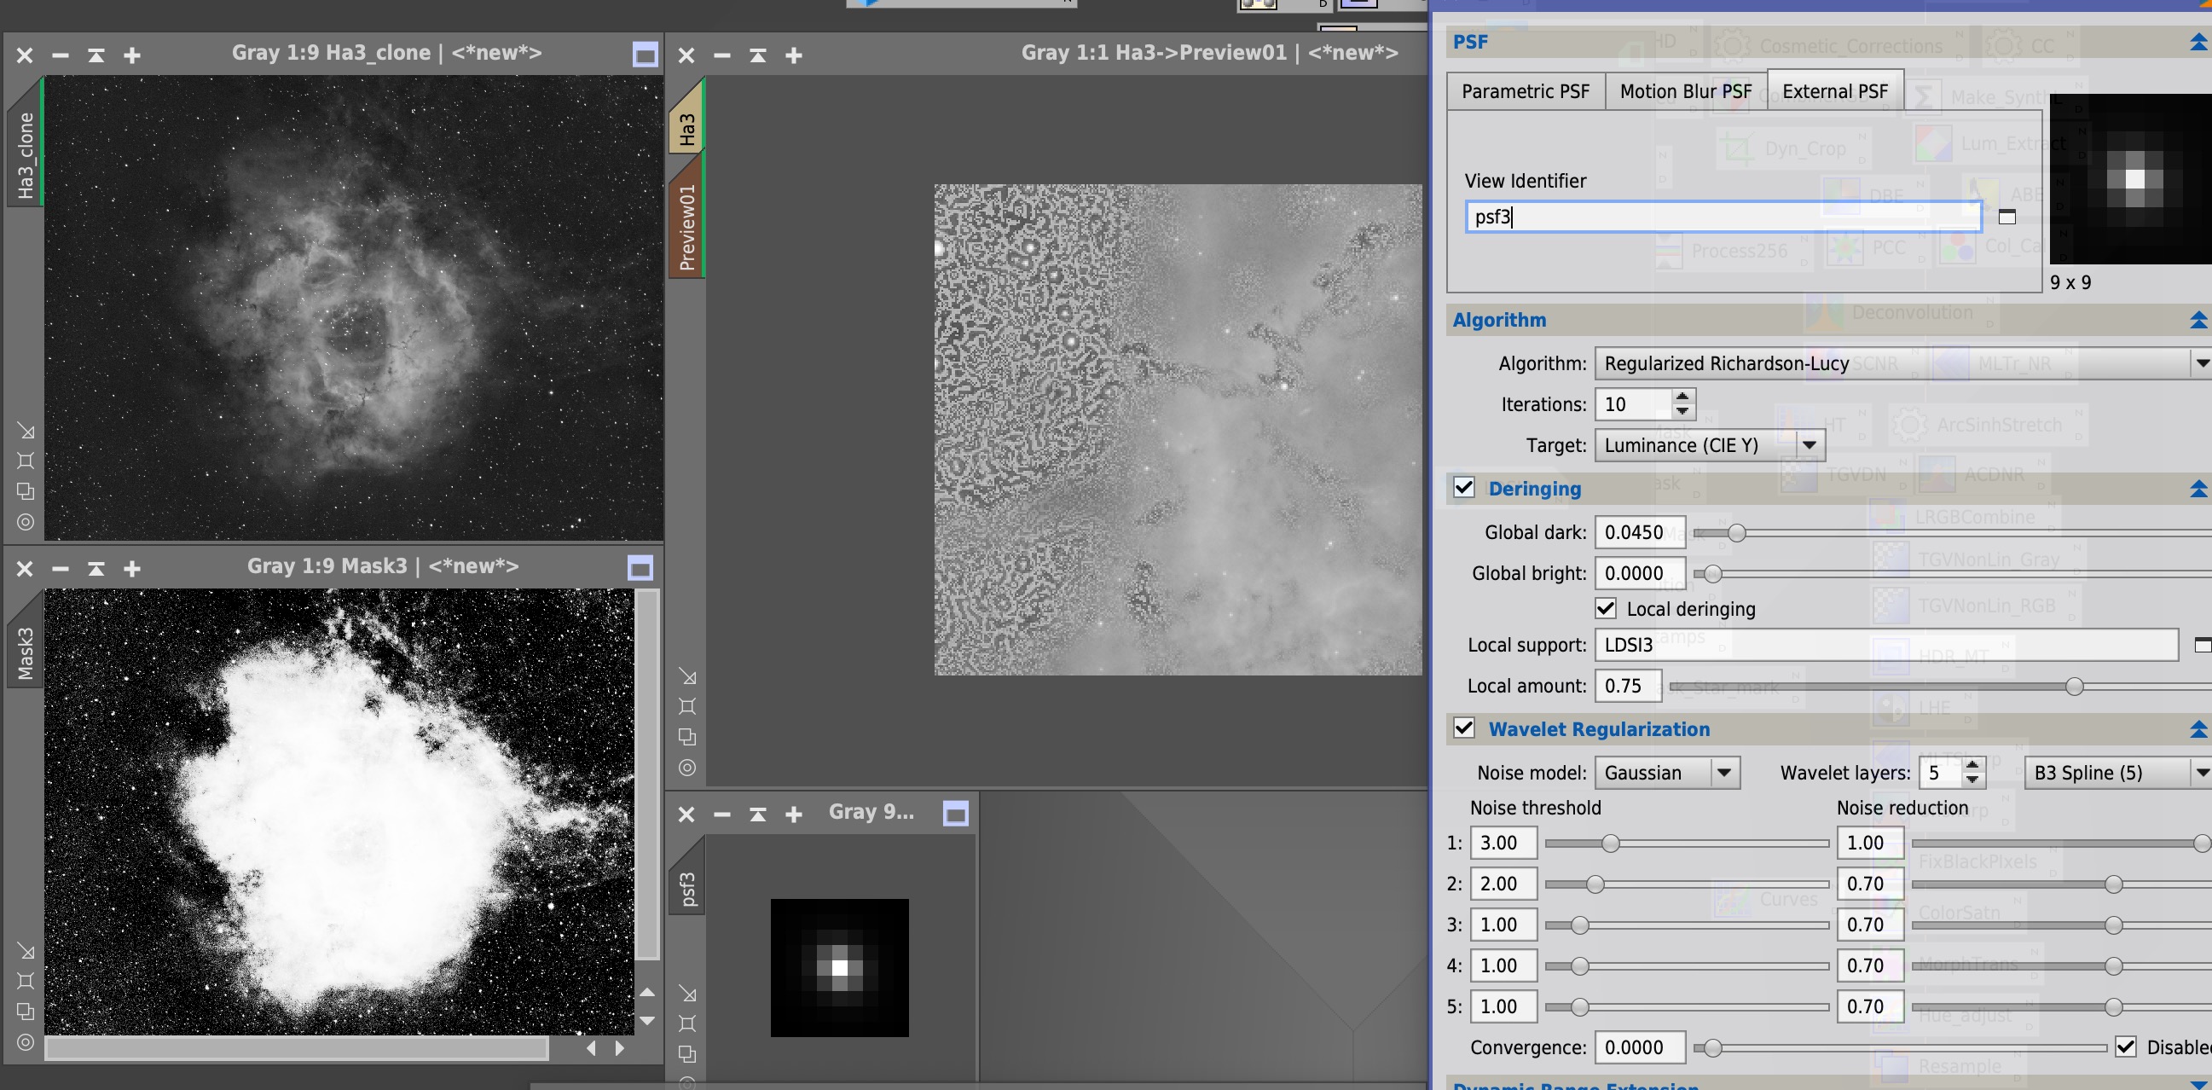2212x1090 pixels.
Task: Click the diagonal arrow icon in Ha3 preview window strip
Action: [x=688, y=677]
